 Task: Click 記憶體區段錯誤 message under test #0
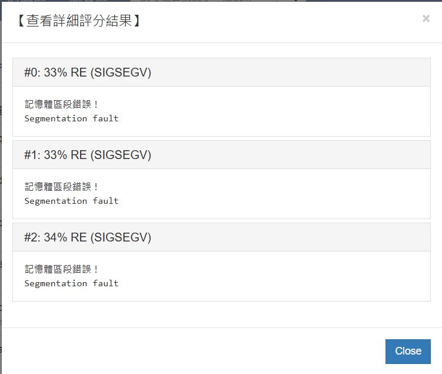pos(62,105)
